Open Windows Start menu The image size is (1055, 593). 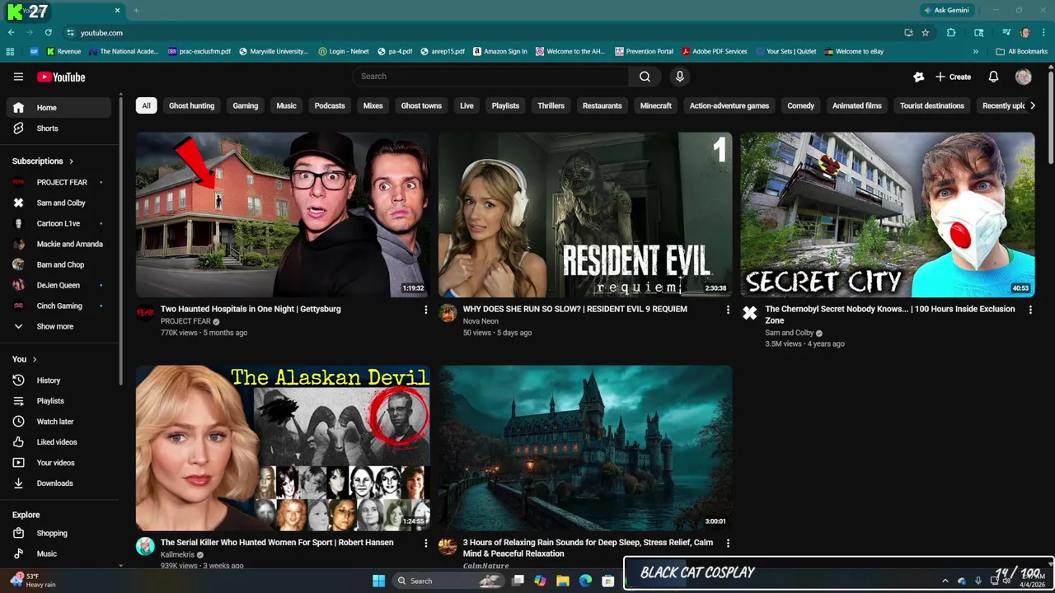point(378,581)
